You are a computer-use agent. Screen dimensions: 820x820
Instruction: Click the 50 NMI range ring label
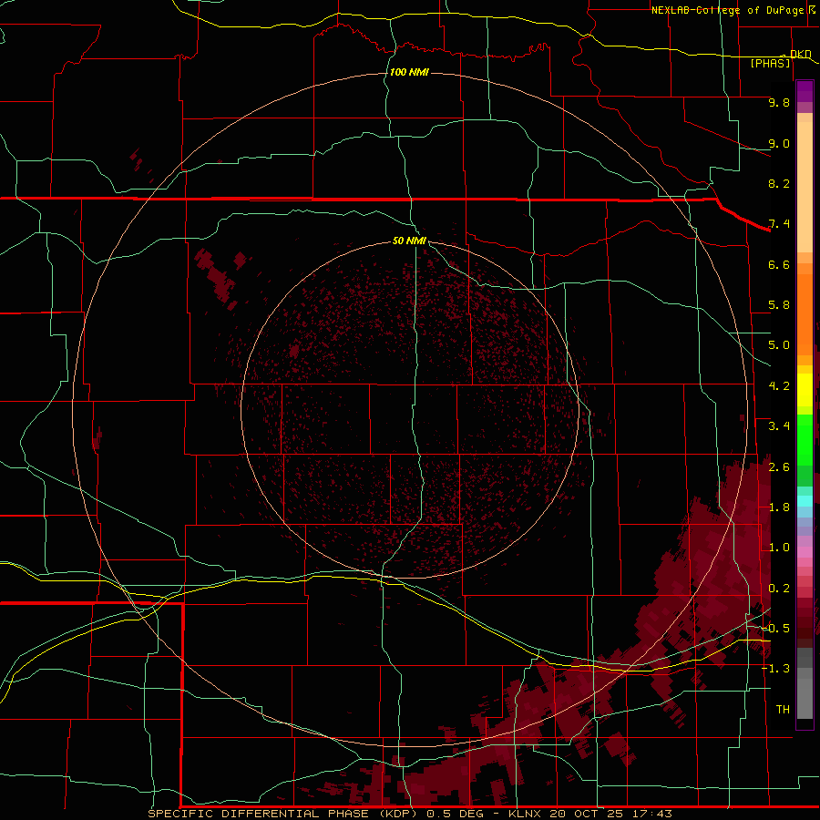[409, 241]
